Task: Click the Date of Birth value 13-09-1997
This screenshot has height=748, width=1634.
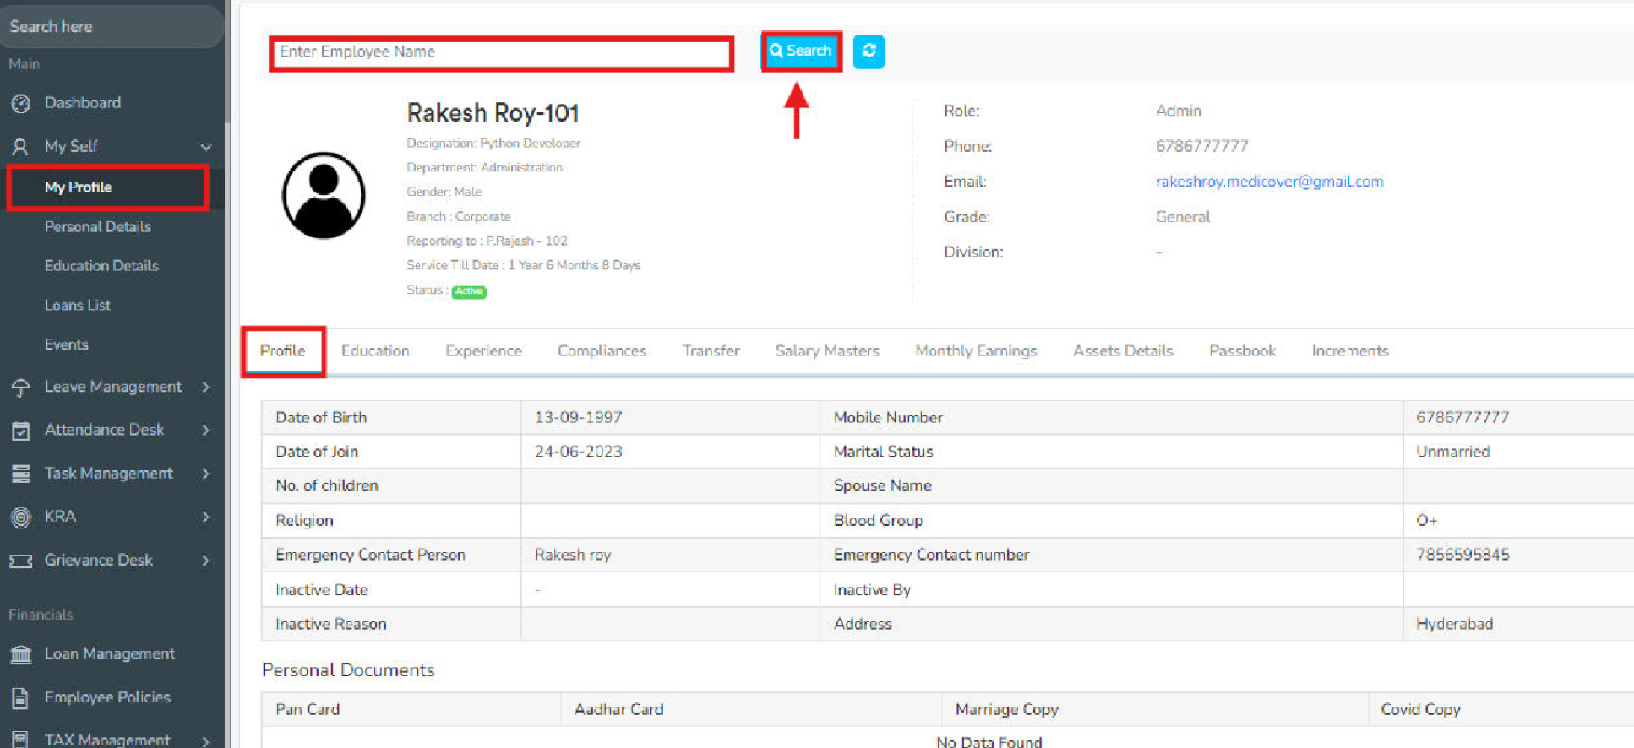Action: 578,418
